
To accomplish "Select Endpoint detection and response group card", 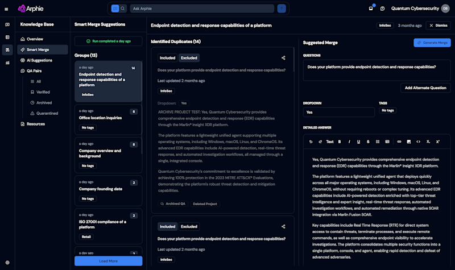I will tap(108, 81).
